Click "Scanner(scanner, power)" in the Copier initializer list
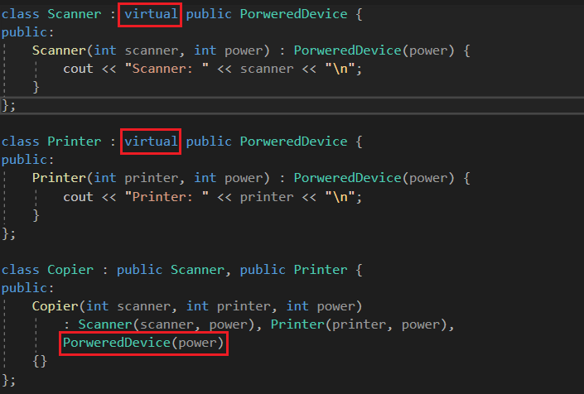 (167, 324)
